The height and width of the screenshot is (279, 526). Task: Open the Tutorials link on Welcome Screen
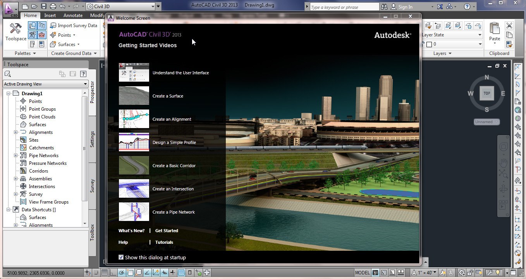click(x=164, y=242)
